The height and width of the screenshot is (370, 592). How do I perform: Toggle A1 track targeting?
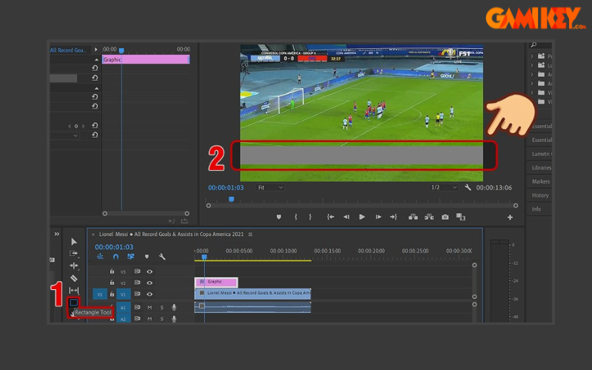(x=123, y=308)
